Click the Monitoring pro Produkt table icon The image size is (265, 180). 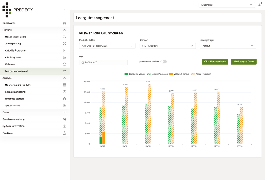coord(64,85)
